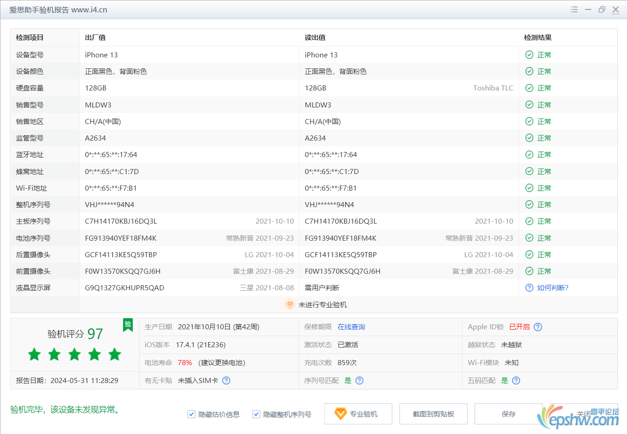Click the 已开启 Apple ID lock status
The height and width of the screenshot is (434, 627).
[520, 327]
